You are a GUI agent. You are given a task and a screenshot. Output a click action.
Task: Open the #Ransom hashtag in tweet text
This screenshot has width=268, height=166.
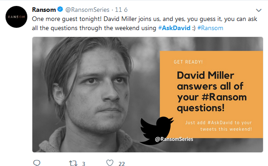pos(210,28)
